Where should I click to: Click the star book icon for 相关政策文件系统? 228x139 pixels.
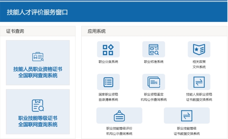pyautogui.click(x=199, y=50)
